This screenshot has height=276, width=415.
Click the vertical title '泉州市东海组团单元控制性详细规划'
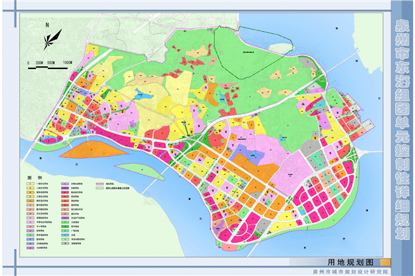tap(402, 129)
